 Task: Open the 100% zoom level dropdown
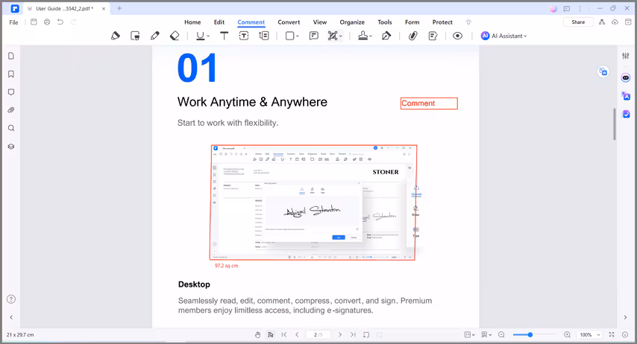coord(589,335)
